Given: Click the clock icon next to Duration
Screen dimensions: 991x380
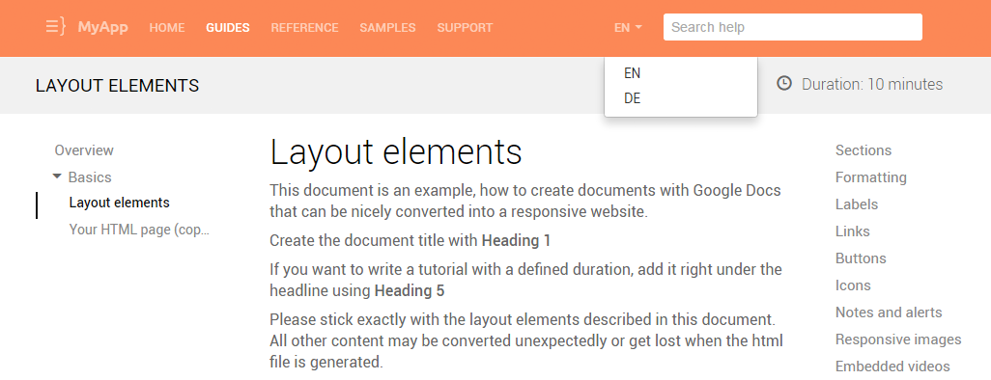Looking at the screenshot, I should (x=783, y=83).
